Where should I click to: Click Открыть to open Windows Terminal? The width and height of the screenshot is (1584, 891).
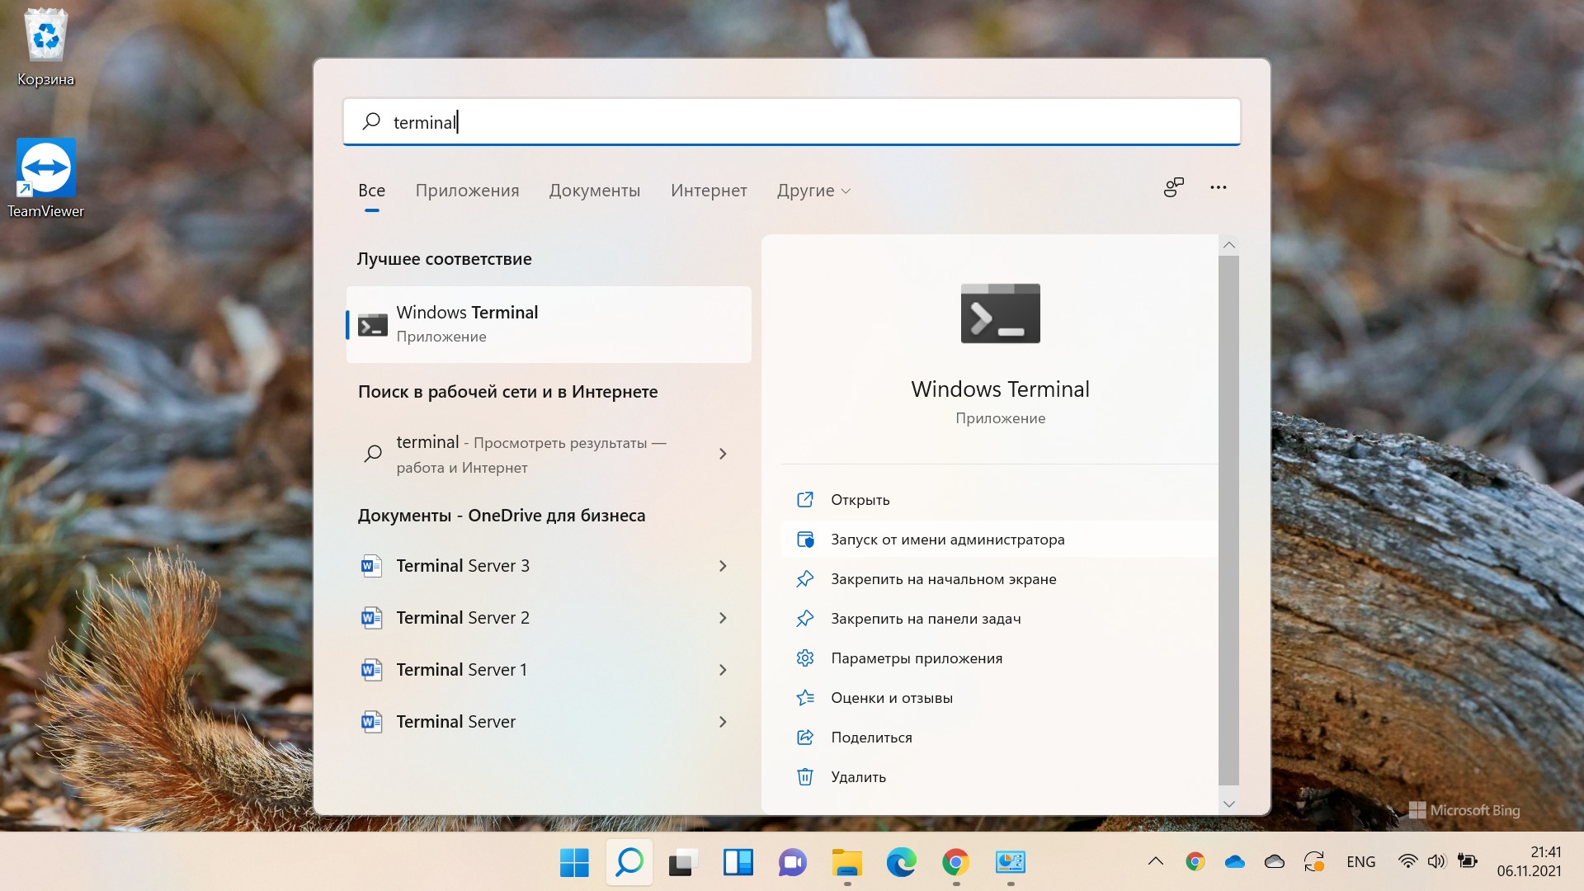[999, 500]
